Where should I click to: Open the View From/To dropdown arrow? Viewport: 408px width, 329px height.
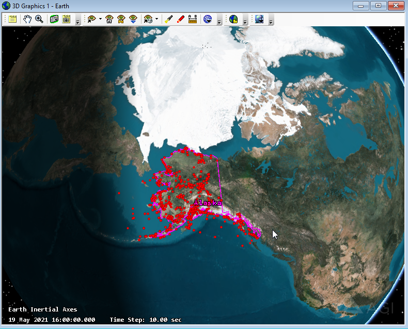point(100,19)
